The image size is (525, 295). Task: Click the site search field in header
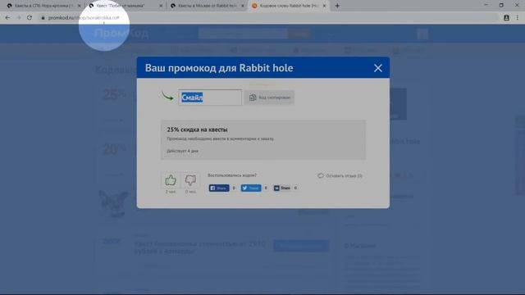tap(243, 34)
